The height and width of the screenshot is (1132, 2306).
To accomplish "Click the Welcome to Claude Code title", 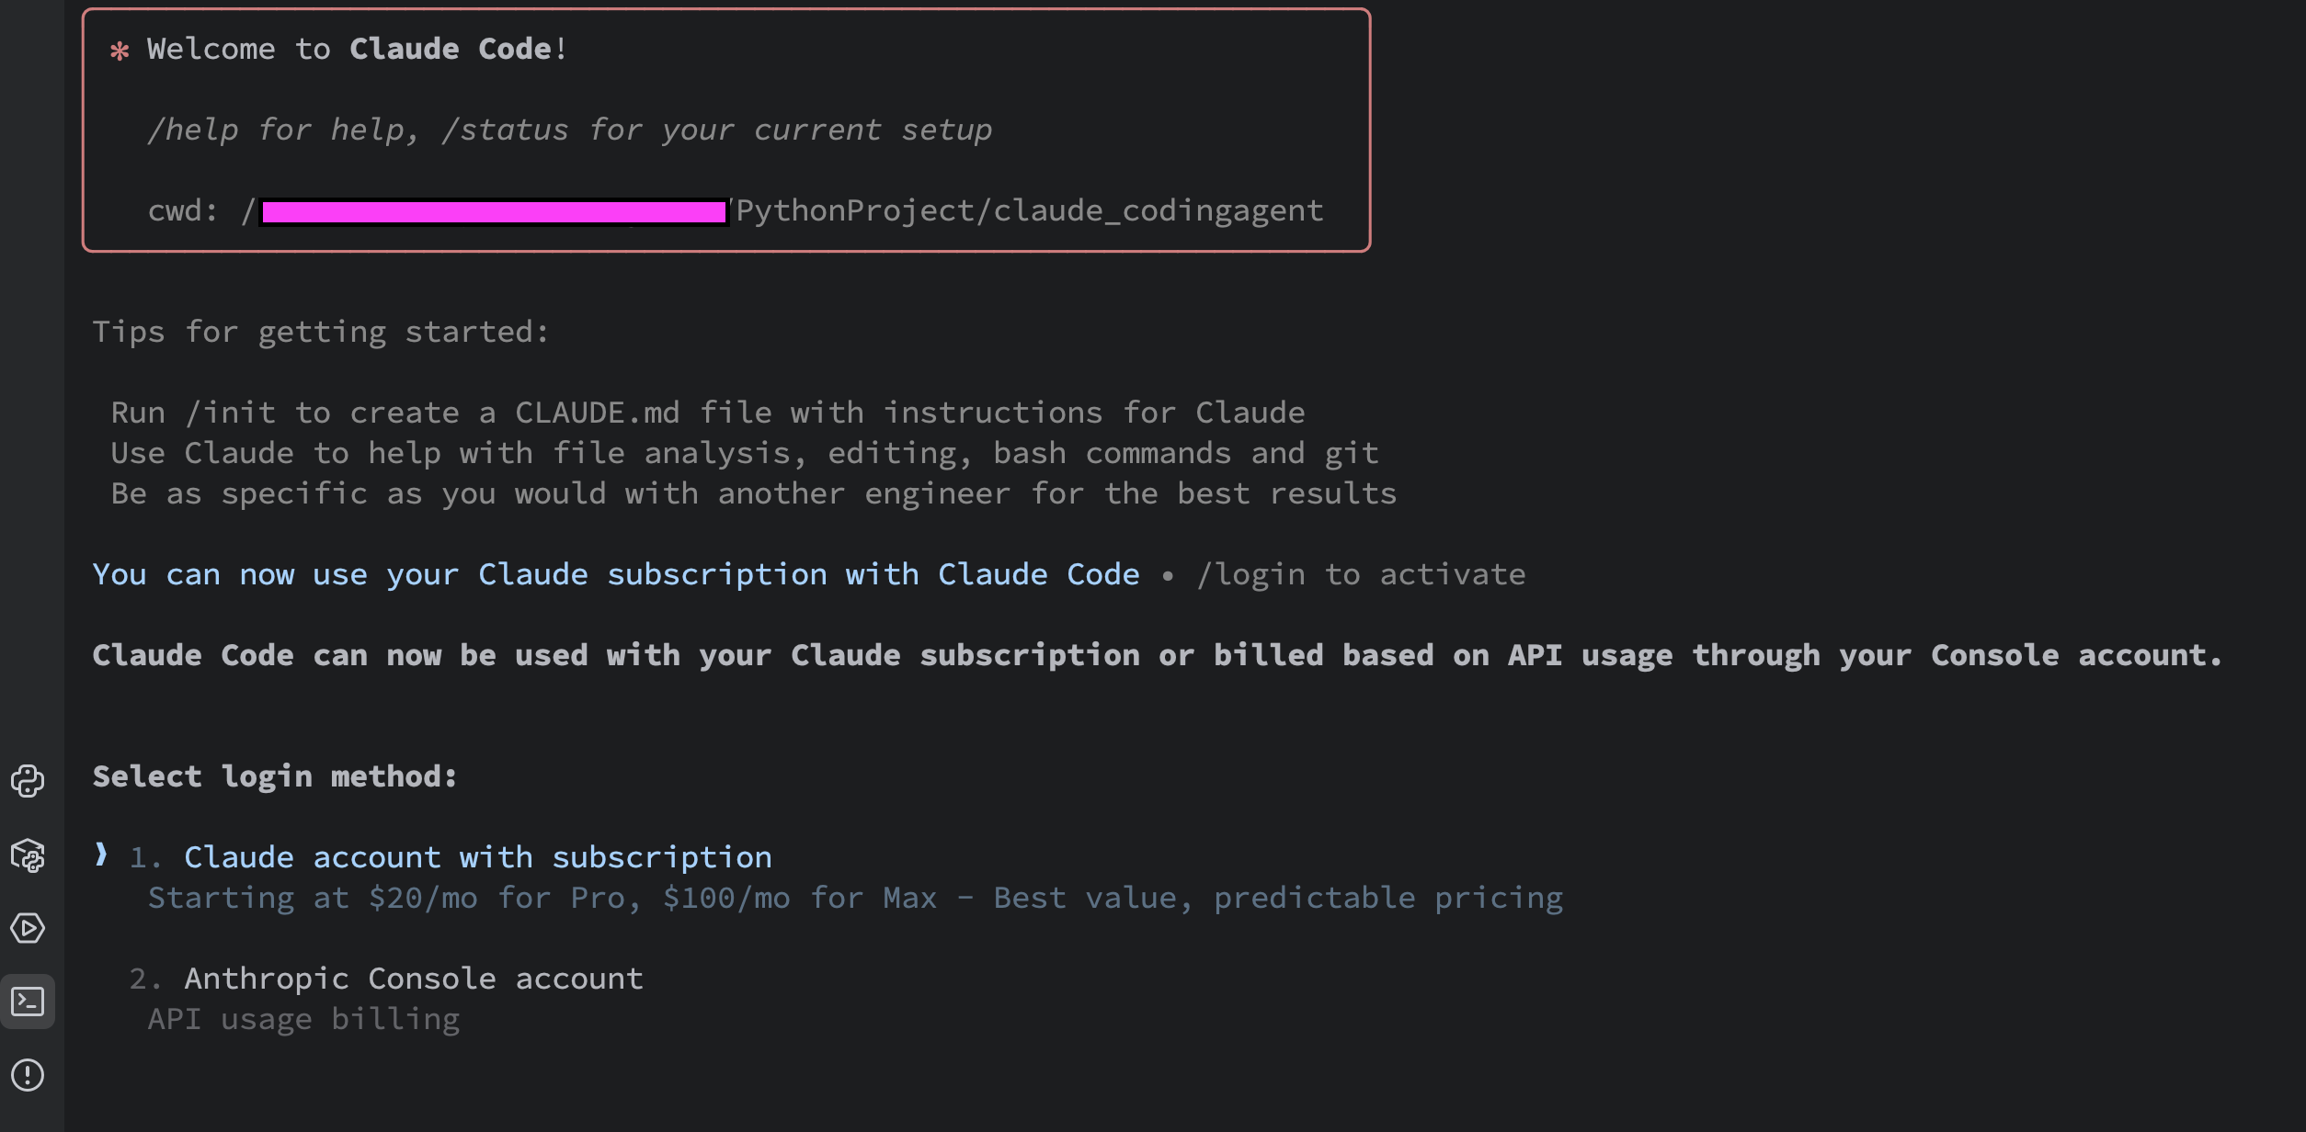I will 357,49.
